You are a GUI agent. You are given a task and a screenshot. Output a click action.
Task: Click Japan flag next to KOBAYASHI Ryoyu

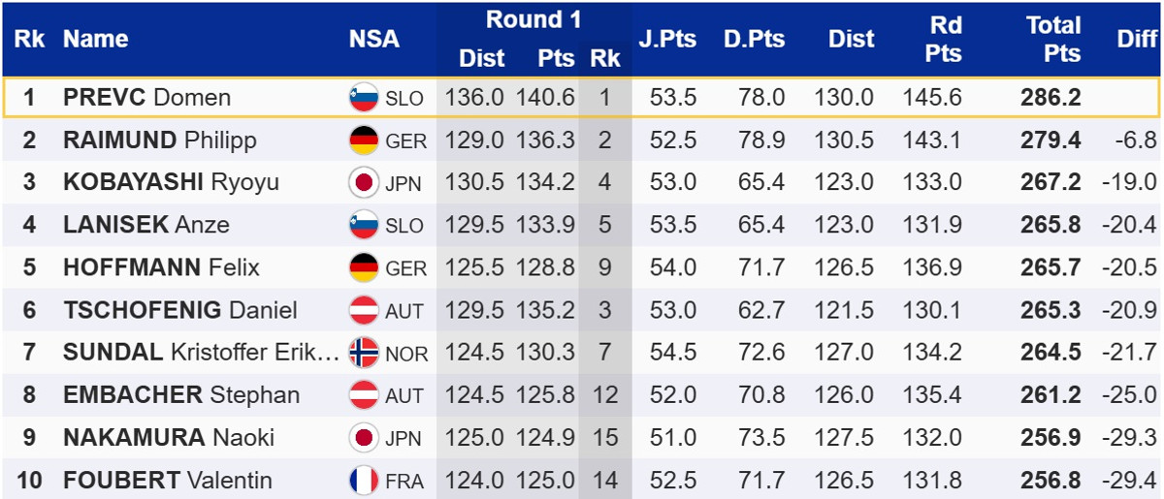click(364, 183)
